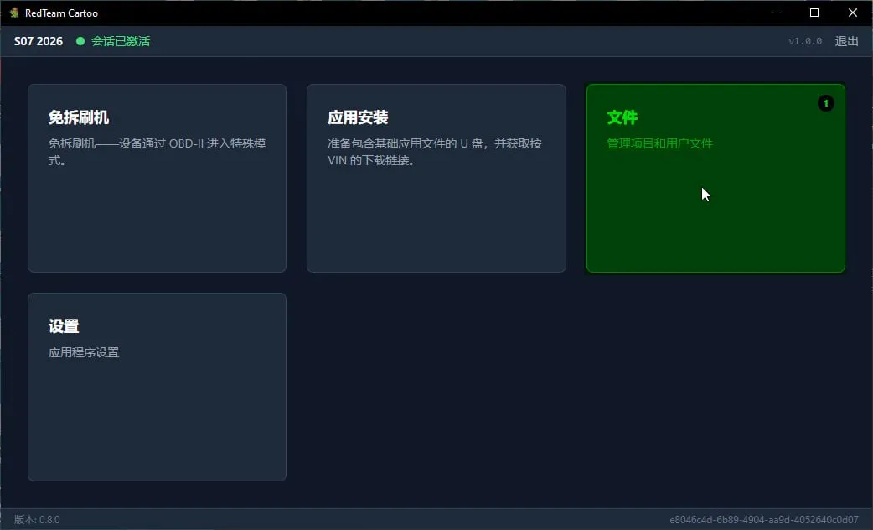Click the RedTeam Cartoo app icon in title bar
873x530 pixels.
14,13
